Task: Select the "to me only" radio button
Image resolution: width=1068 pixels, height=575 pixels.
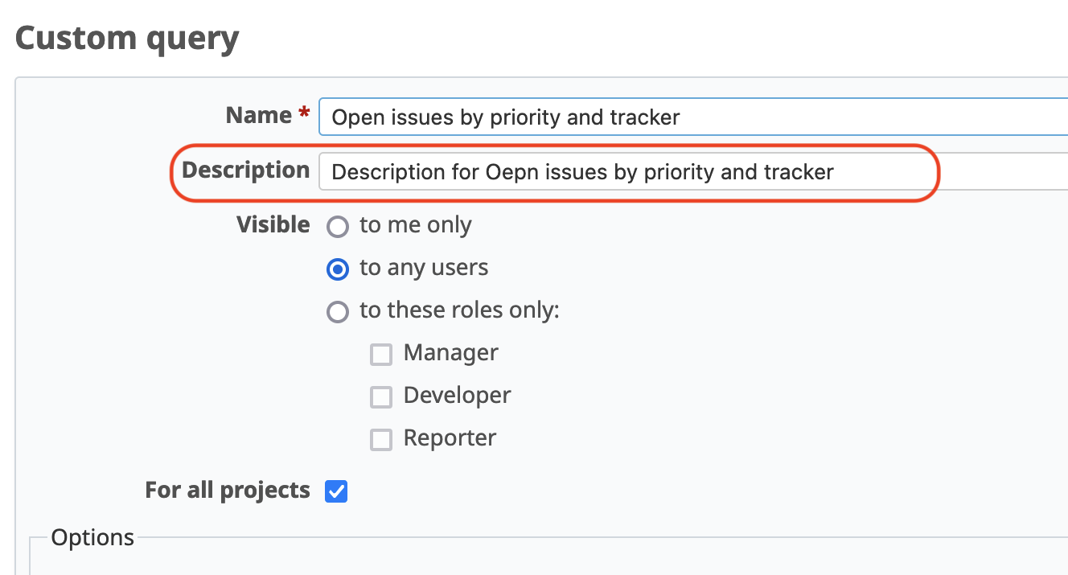Action: click(338, 226)
